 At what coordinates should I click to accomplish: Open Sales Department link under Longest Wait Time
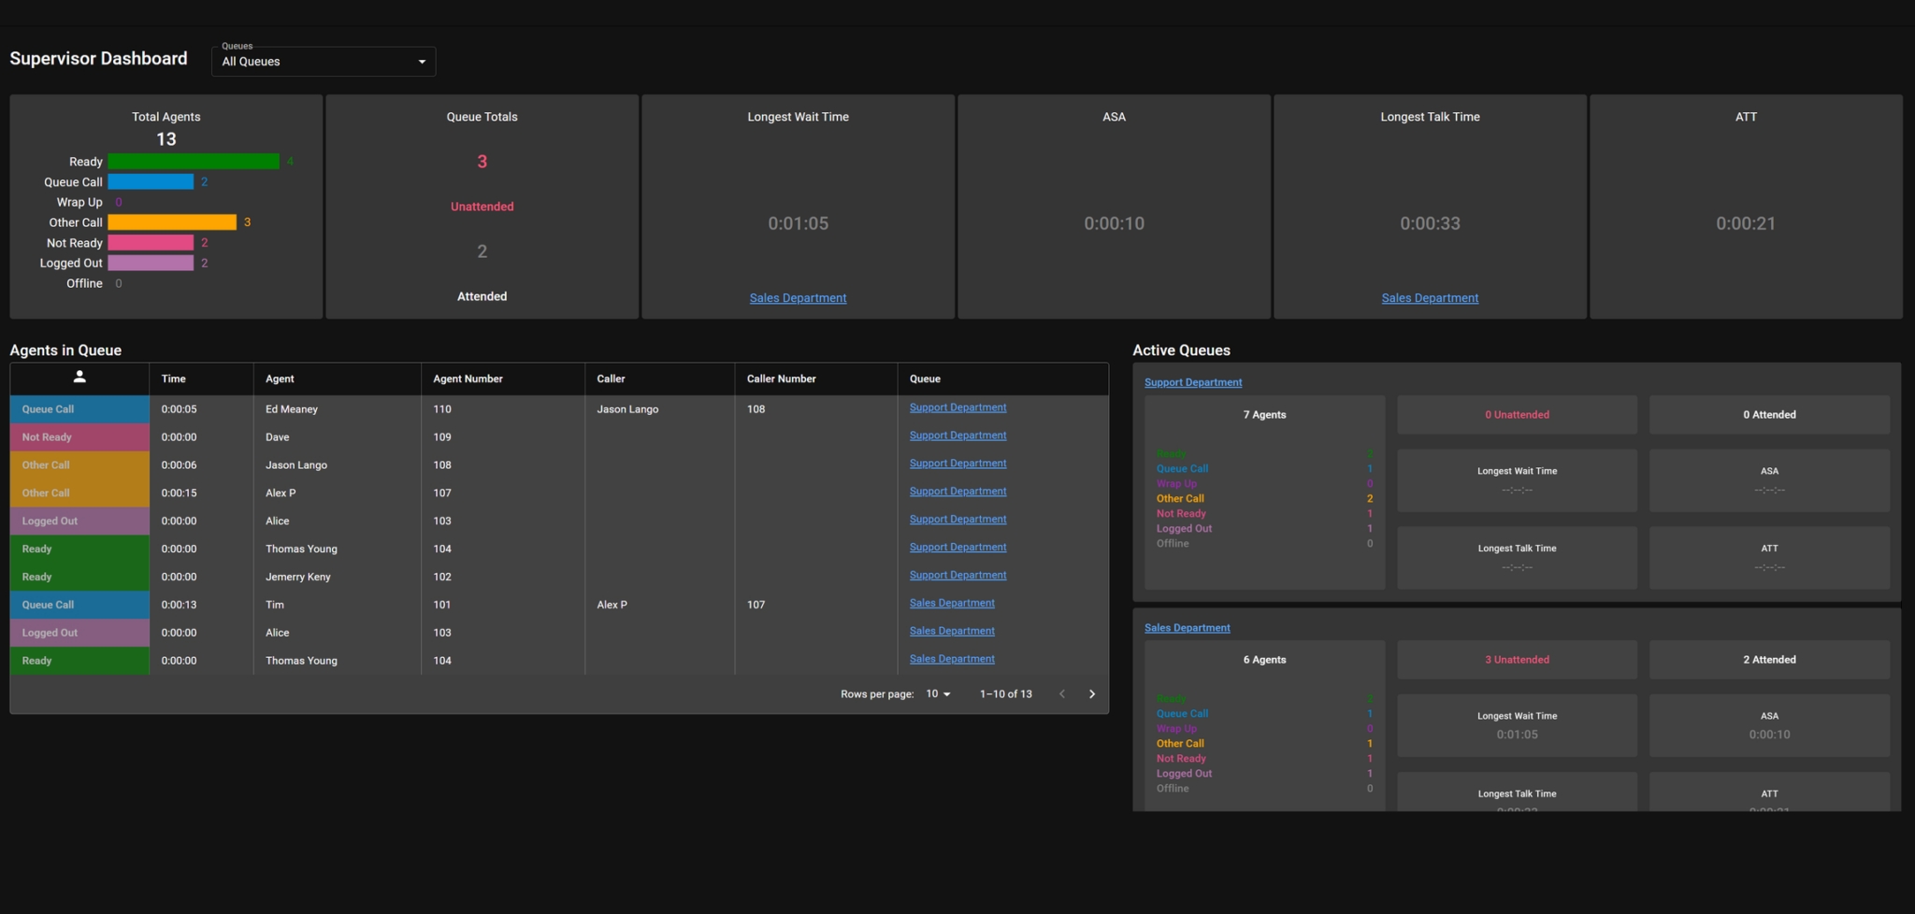pyautogui.click(x=798, y=298)
